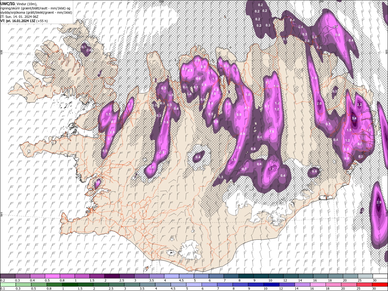Click the 'VT: þri. 16.01.2024 13Z' valid time
Screen dimensions: 388x291
[18, 21]
